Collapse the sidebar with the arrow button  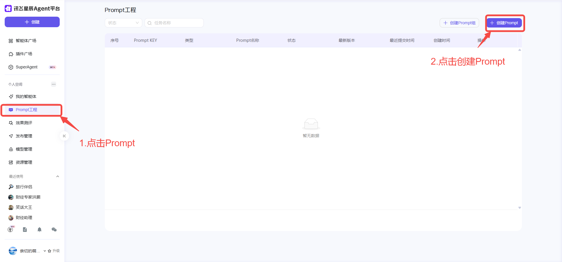click(x=64, y=136)
